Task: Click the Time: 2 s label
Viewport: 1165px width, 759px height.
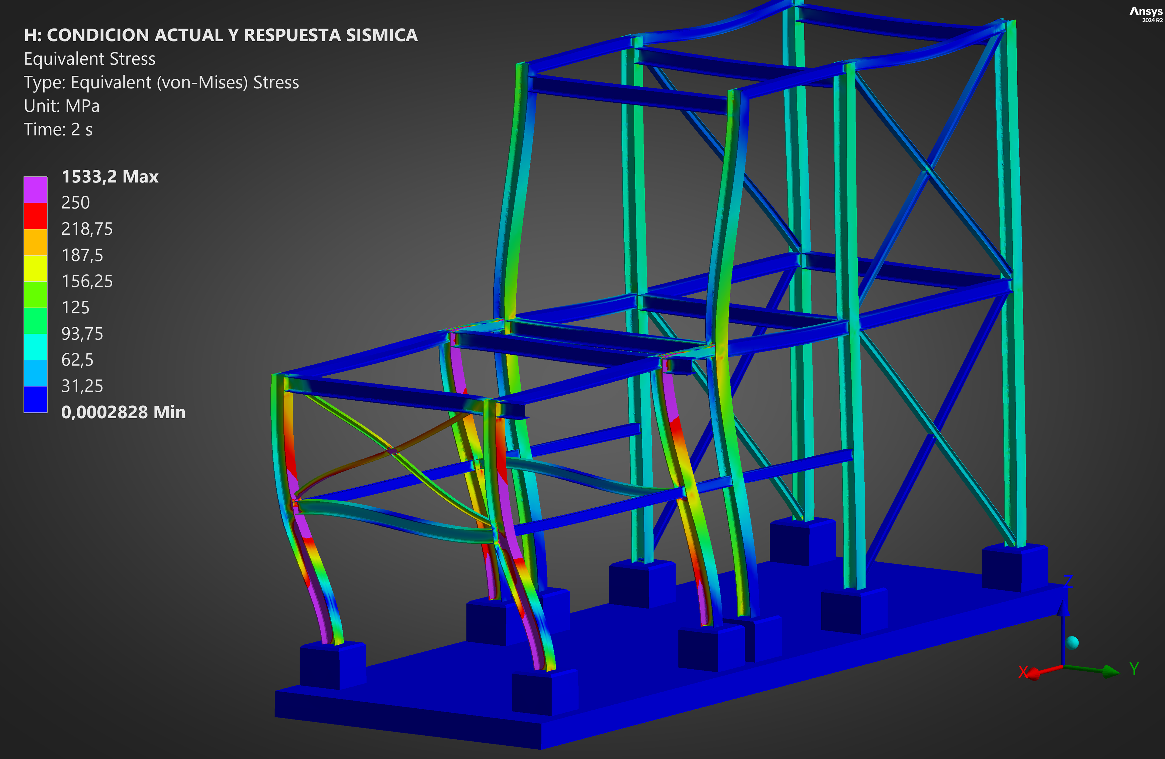Action: pyautogui.click(x=58, y=130)
